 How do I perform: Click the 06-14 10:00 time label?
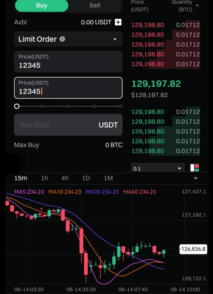[185, 289]
